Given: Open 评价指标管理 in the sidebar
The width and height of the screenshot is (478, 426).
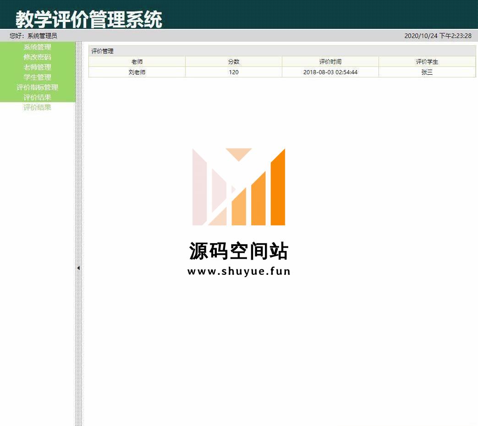Looking at the screenshot, I should click(x=38, y=87).
